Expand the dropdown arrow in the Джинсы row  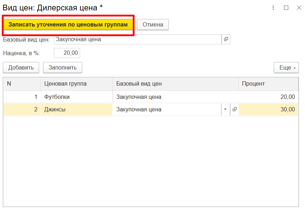point(225,110)
